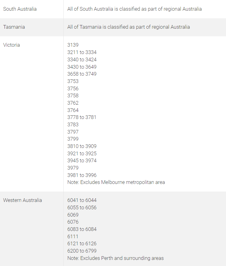This screenshot has height=266, width=226.
Task: Click postcode range 3778 to 3781
Action: (x=82, y=117)
